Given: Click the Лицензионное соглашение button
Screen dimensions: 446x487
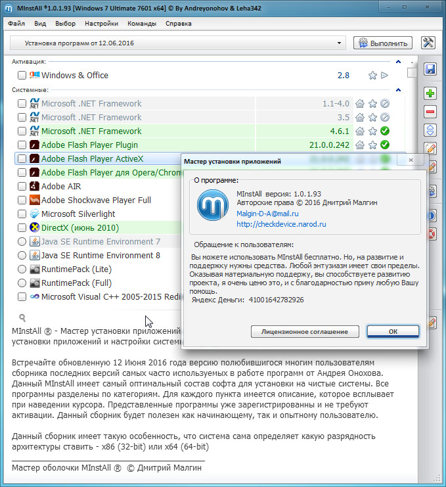Looking at the screenshot, I should pos(305,331).
